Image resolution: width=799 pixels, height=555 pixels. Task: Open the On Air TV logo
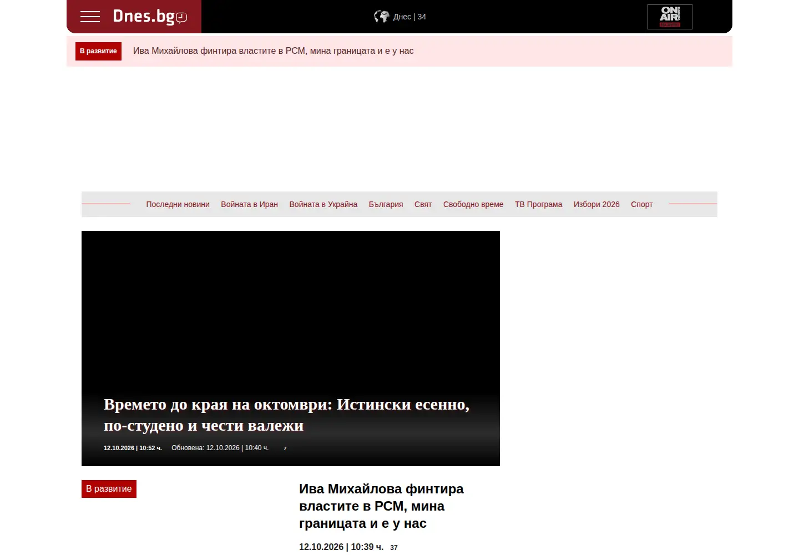tap(670, 17)
